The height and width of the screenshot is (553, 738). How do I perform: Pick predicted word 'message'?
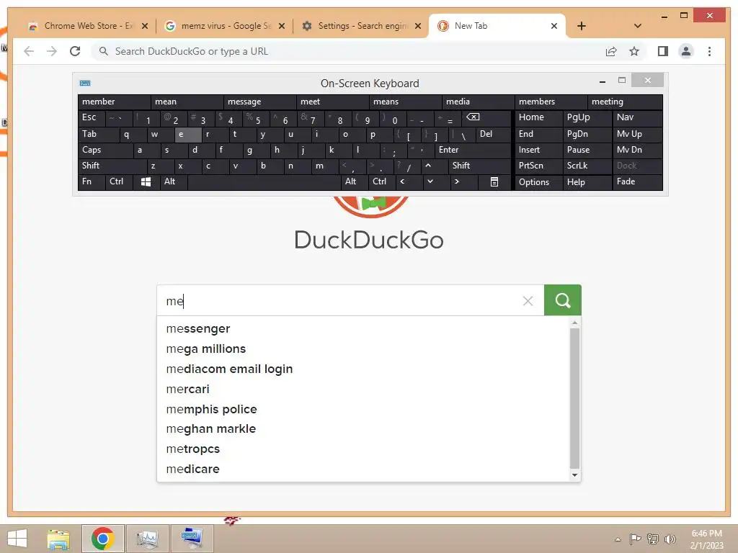coord(259,102)
